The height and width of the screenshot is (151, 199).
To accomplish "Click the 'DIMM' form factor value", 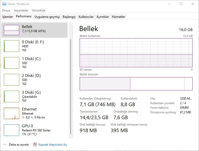I will [184, 108].
